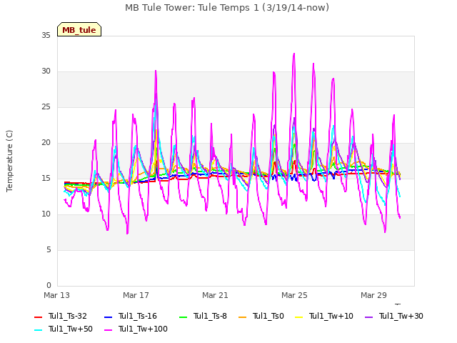Select the Tul1_Ts-8 legend label
This screenshot has width=457, height=343.
click(210, 316)
